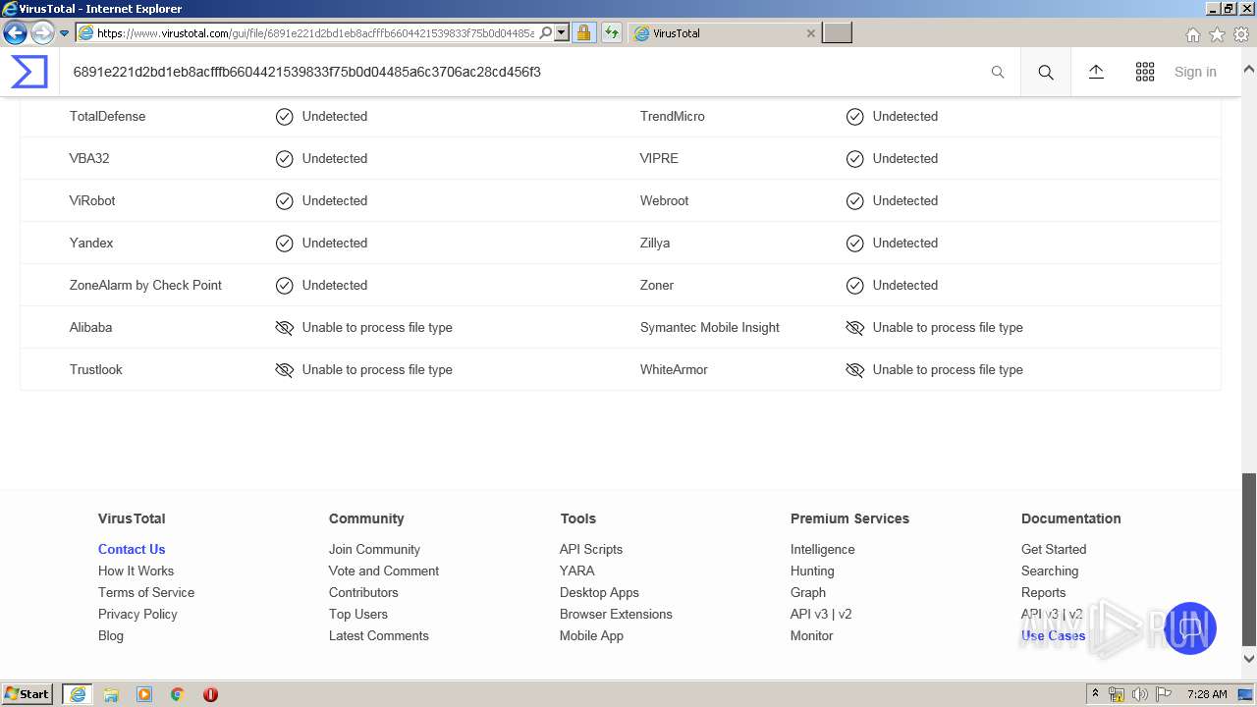Viewport: 1257px width, 707px height.
Task: Click the security lock icon in address bar
Action: 583,32
